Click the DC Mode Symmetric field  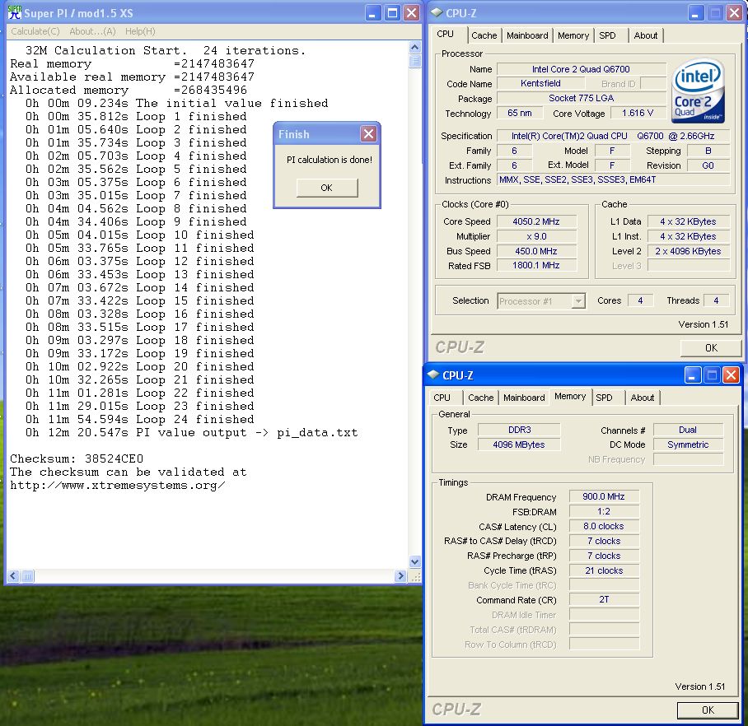(x=688, y=444)
